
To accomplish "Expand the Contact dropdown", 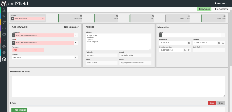I will pos(76,57).
